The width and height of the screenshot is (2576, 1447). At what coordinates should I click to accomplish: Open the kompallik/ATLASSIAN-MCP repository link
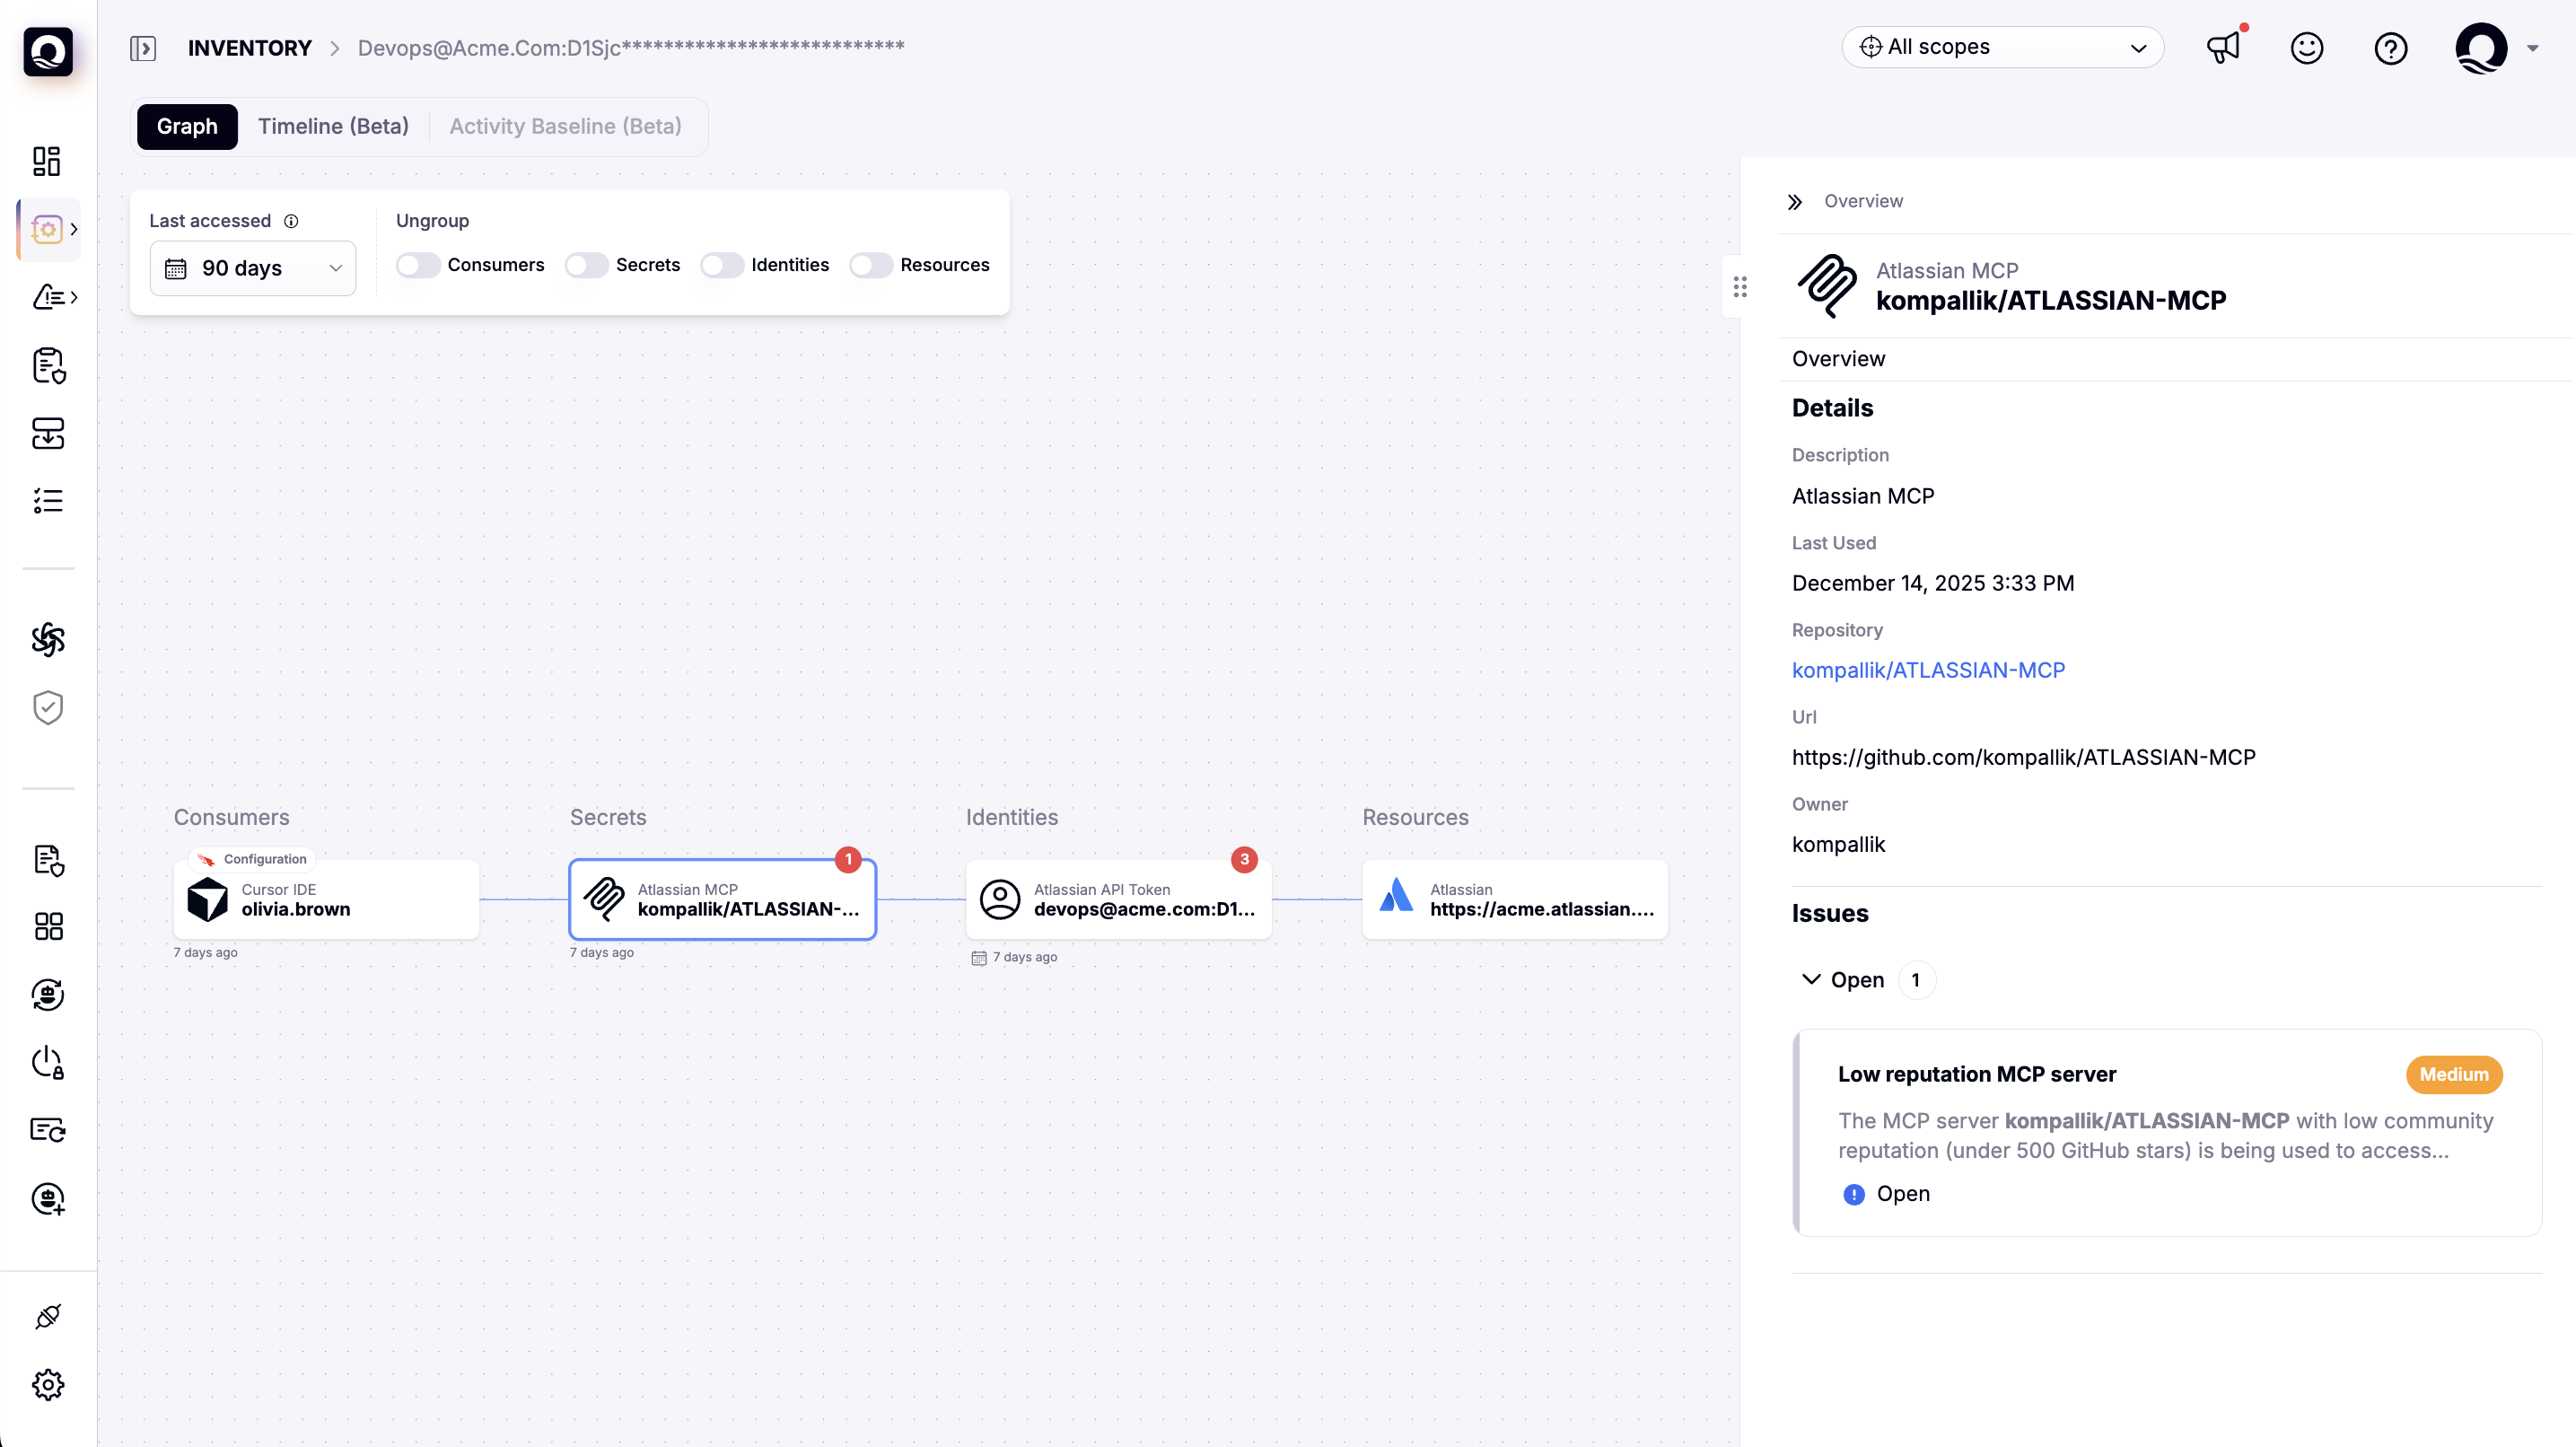click(1927, 670)
